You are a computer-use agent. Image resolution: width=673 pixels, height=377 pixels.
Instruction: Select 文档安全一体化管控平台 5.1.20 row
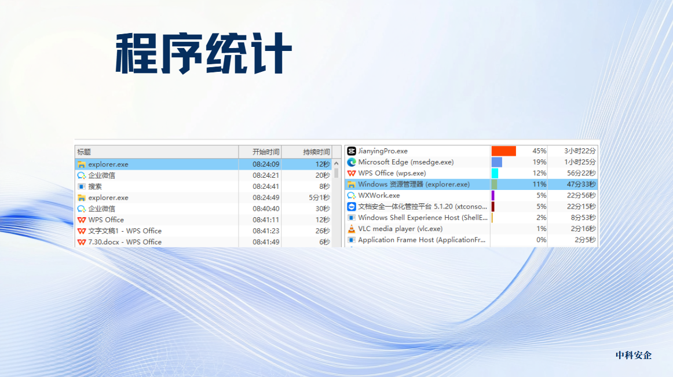(471, 207)
